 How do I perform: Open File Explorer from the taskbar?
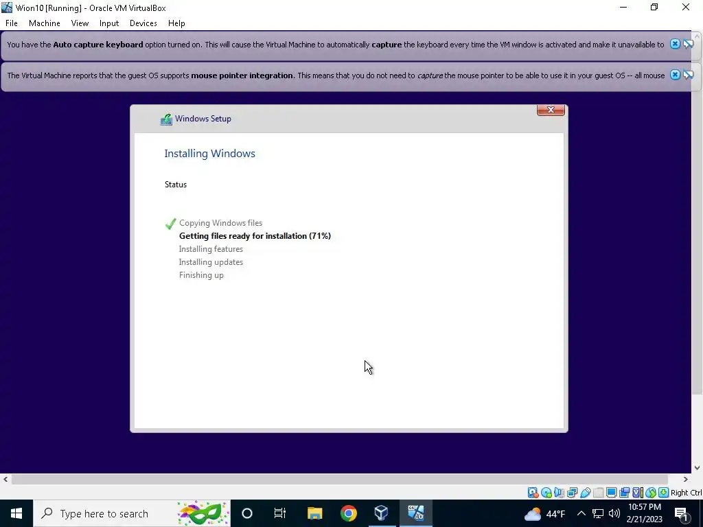tap(314, 513)
